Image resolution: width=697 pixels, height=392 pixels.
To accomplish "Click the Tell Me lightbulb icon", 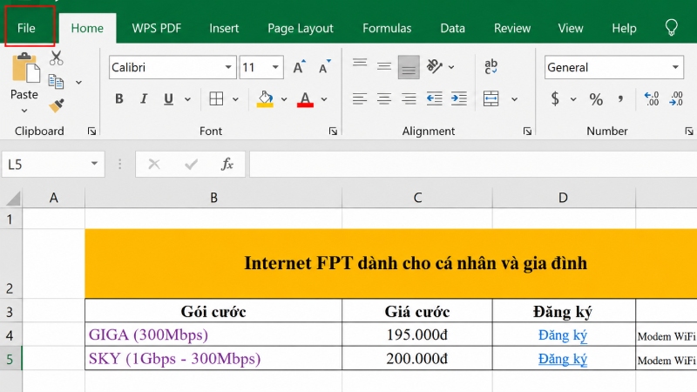I will 671,28.
